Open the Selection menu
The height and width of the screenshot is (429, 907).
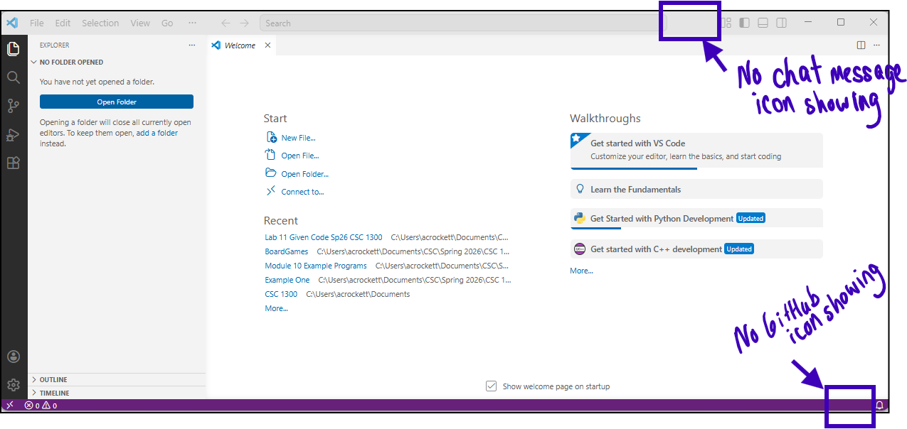pos(100,23)
